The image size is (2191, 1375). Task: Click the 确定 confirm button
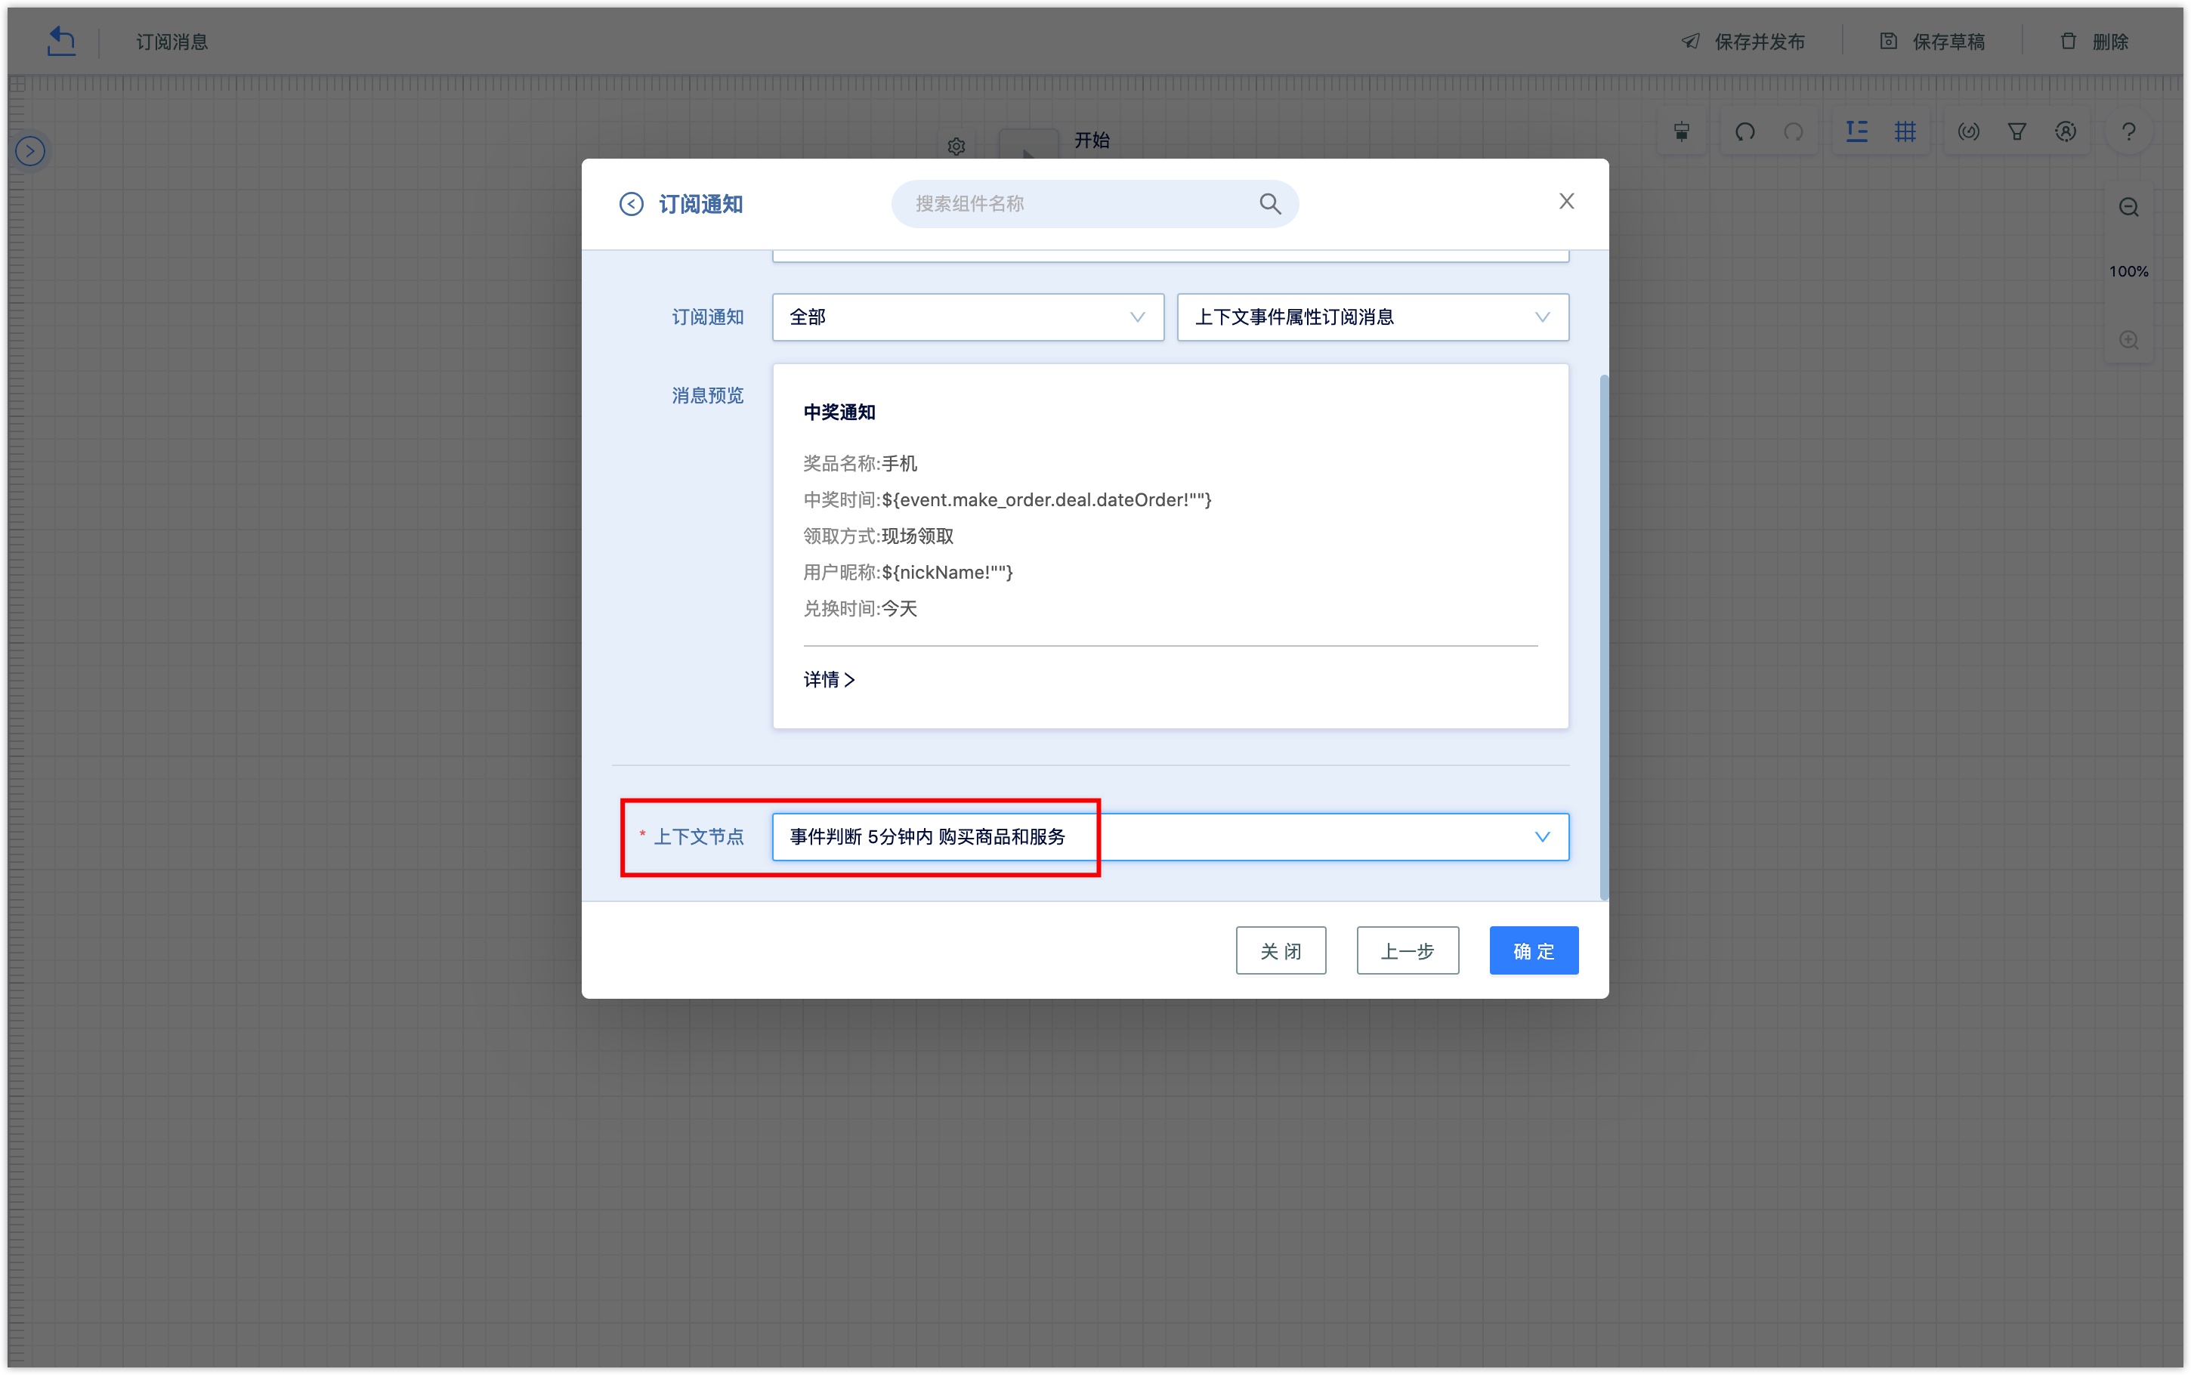coord(1534,950)
